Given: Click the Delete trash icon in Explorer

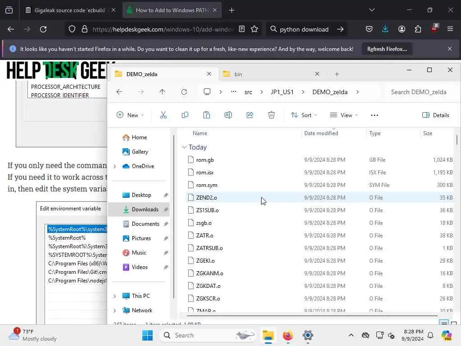Looking at the screenshot, I should (x=271, y=115).
